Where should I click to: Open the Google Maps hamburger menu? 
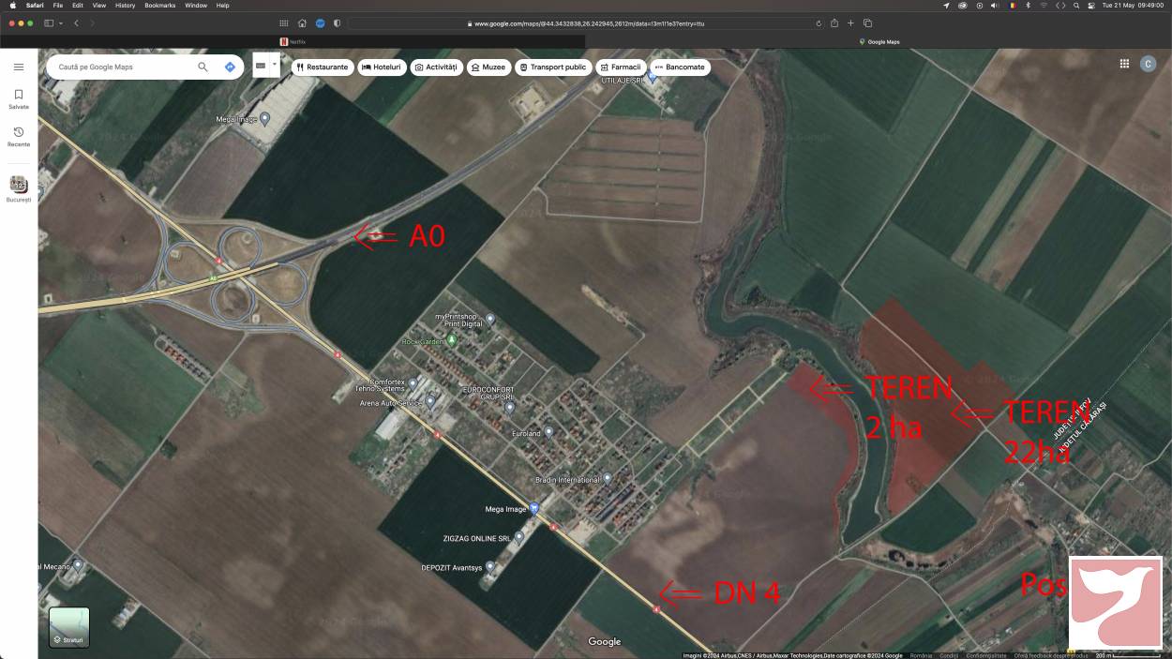(19, 67)
